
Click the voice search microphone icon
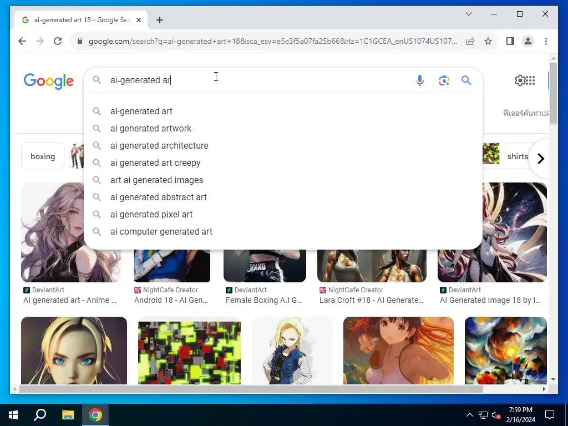pos(419,80)
